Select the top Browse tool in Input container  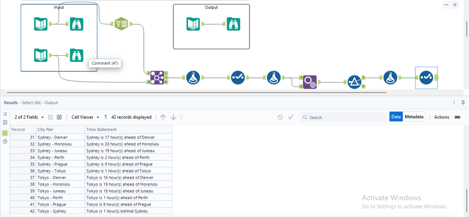[77, 24]
